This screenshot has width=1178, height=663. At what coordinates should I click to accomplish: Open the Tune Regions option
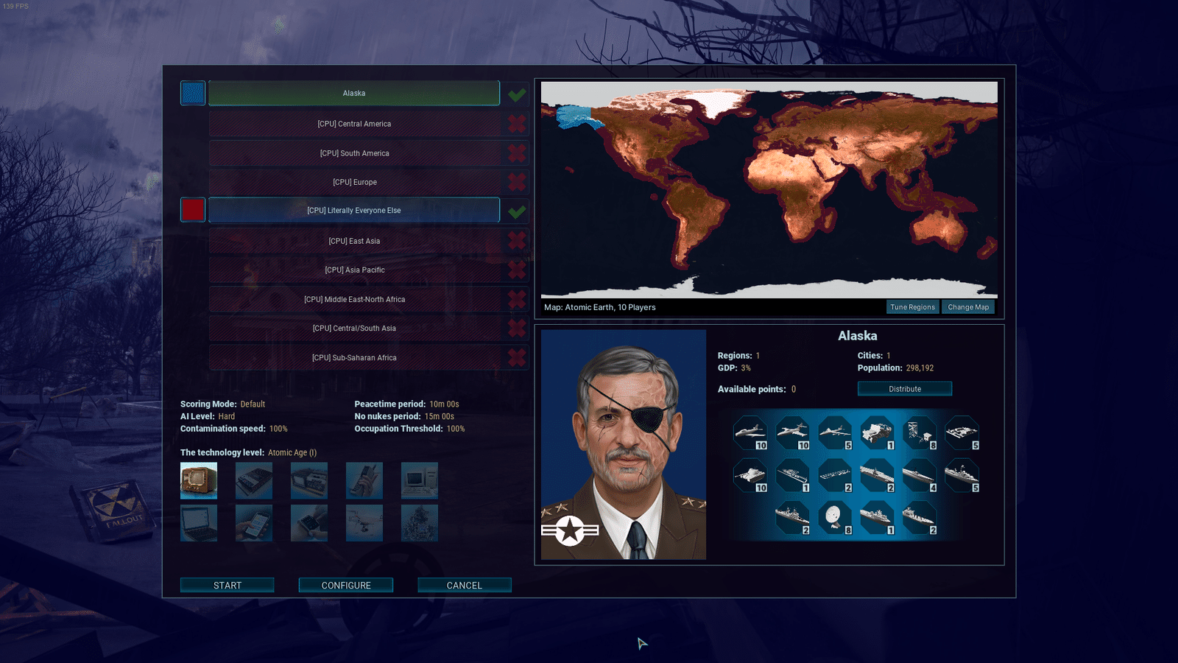tap(912, 307)
